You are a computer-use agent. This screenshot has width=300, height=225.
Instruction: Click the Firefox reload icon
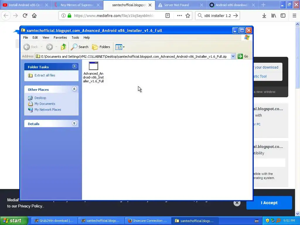25,16
